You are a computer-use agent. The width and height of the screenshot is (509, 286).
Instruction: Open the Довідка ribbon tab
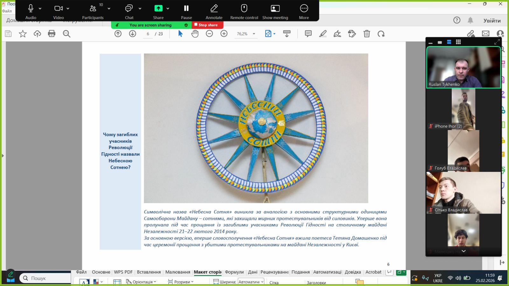(x=353, y=272)
